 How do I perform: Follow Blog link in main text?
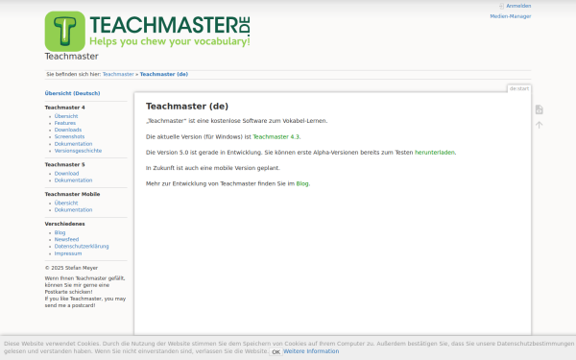(x=302, y=183)
